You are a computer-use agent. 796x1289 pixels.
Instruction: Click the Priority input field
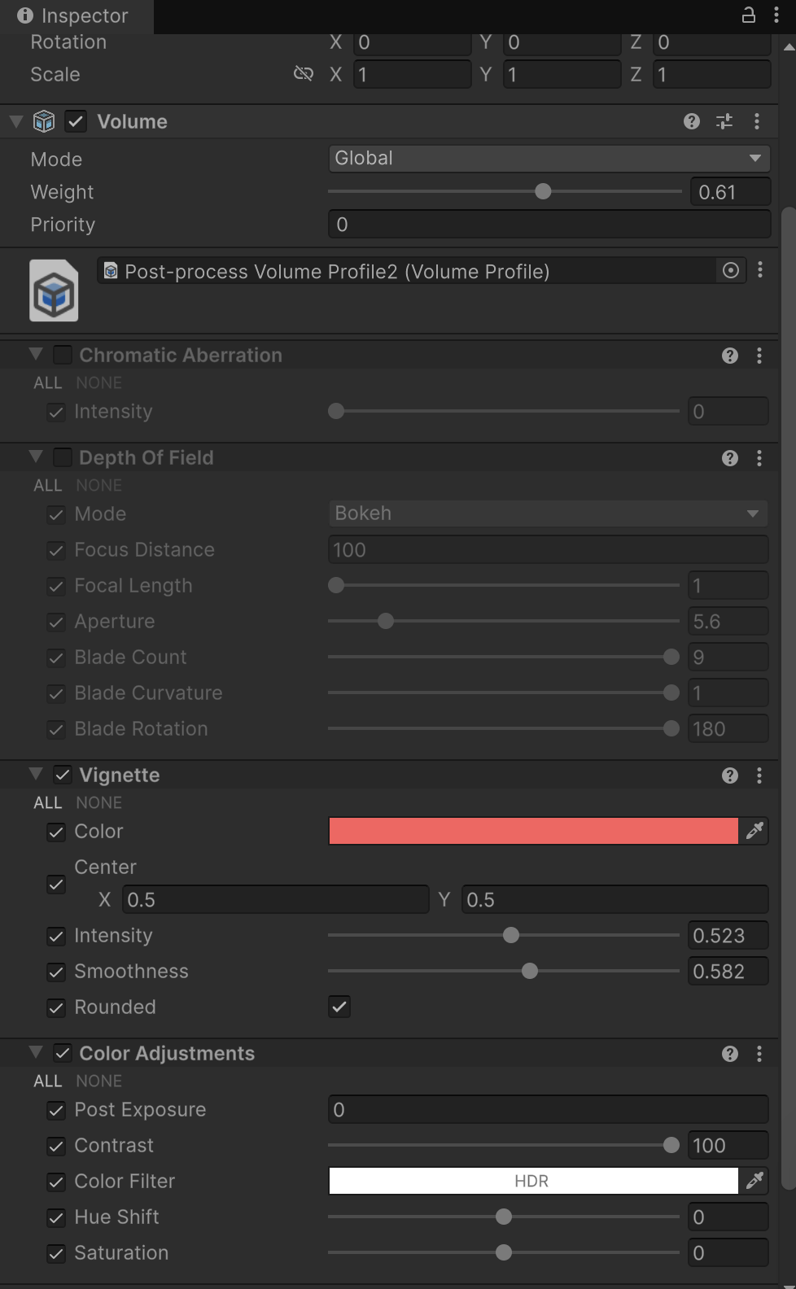(549, 225)
